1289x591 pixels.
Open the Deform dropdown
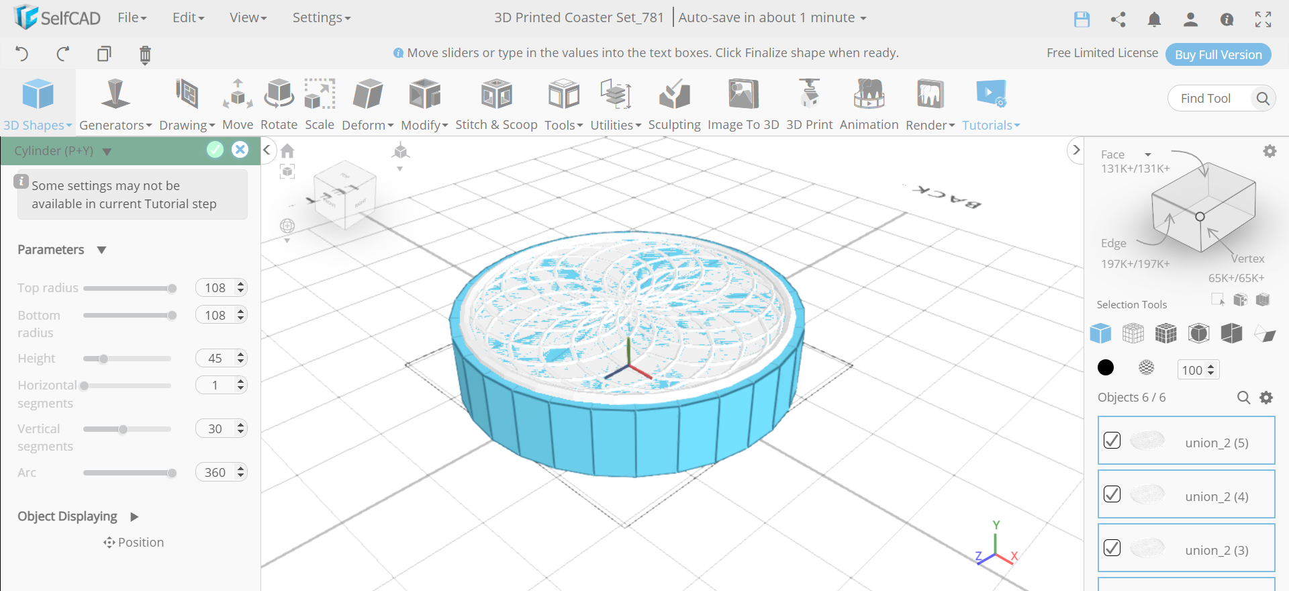click(x=368, y=105)
